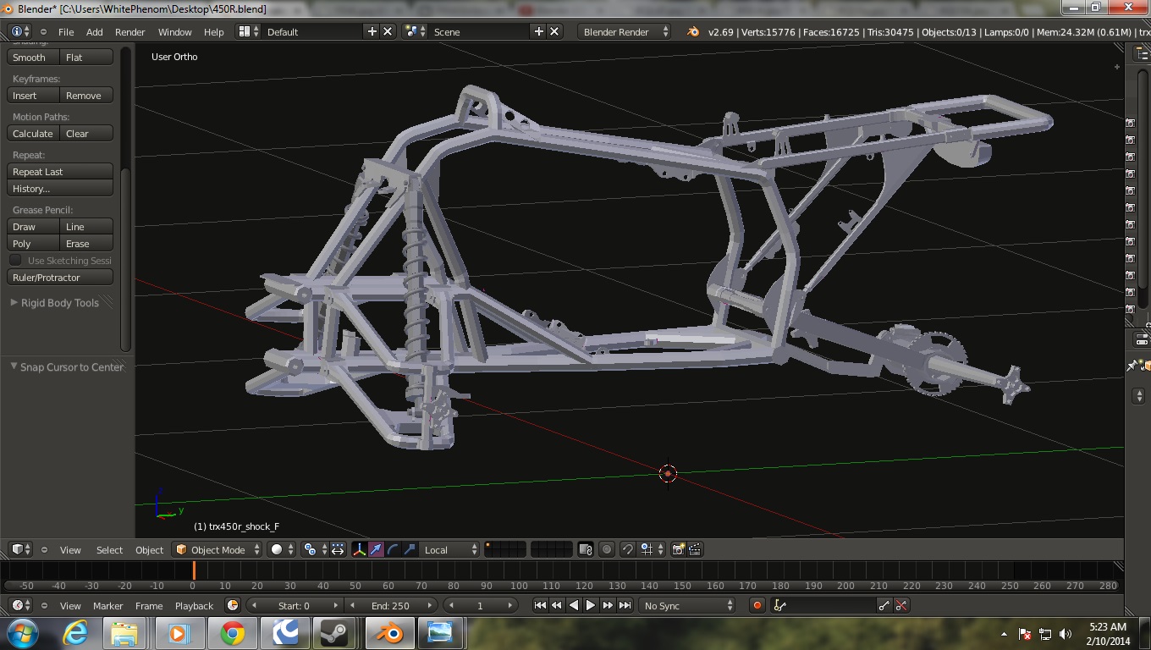Open the timeline Playback menu
The image size is (1151, 650).
click(194, 606)
